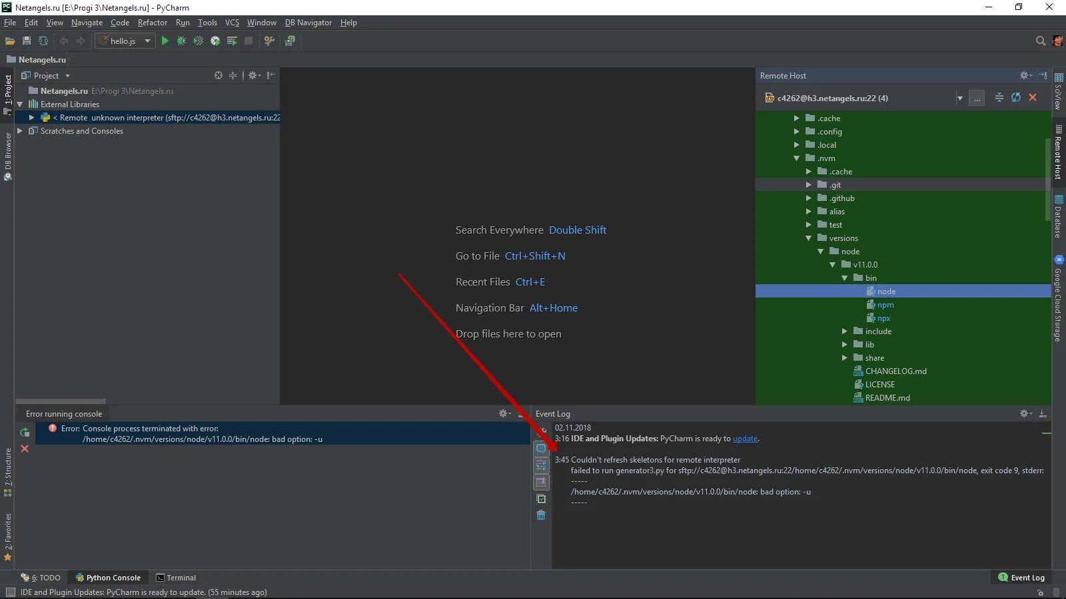
Task: Click the concurrency diagram run icon
Action: point(232,41)
